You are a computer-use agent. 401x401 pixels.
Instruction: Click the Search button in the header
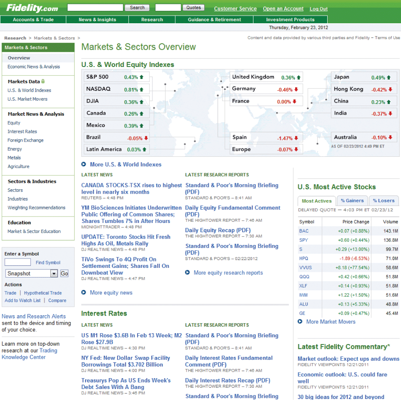click(137, 8)
